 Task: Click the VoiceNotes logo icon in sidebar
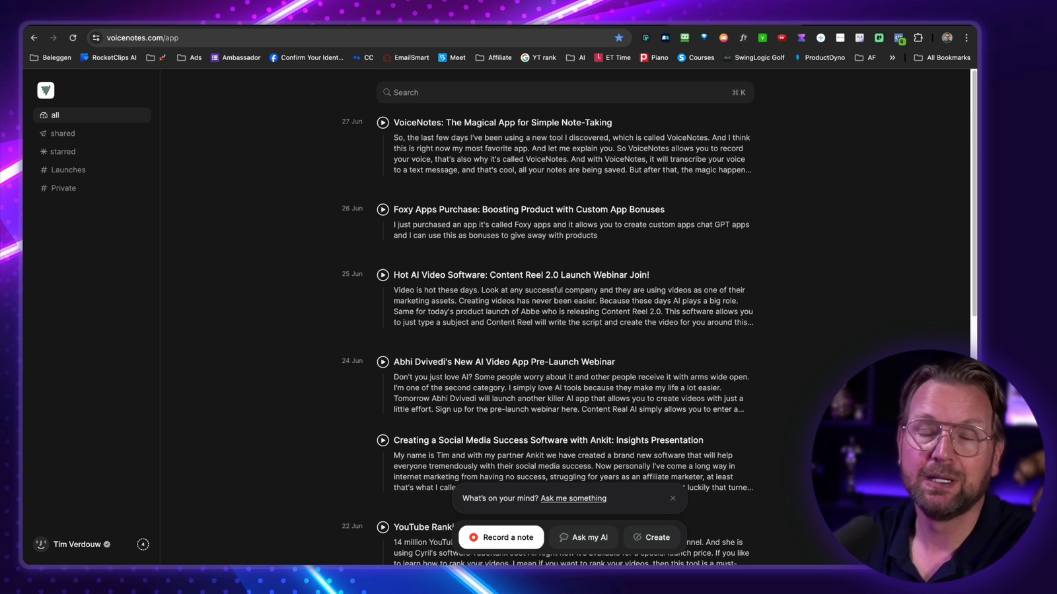click(46, 90)
